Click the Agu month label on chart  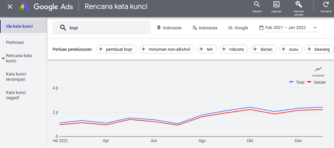tap(202, 141)
